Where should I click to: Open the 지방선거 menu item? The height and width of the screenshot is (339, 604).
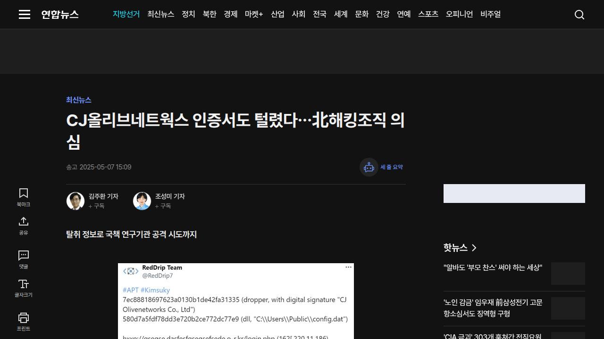tap(126, 14)
